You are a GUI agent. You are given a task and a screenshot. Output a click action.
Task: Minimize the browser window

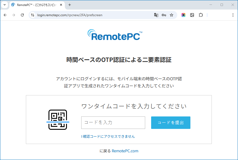click(211, 5)
